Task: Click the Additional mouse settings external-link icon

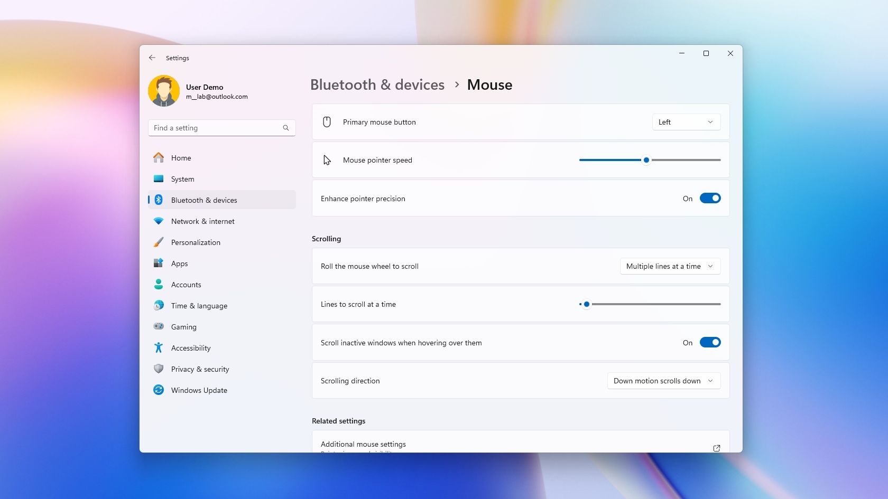Action: point(717,448)
